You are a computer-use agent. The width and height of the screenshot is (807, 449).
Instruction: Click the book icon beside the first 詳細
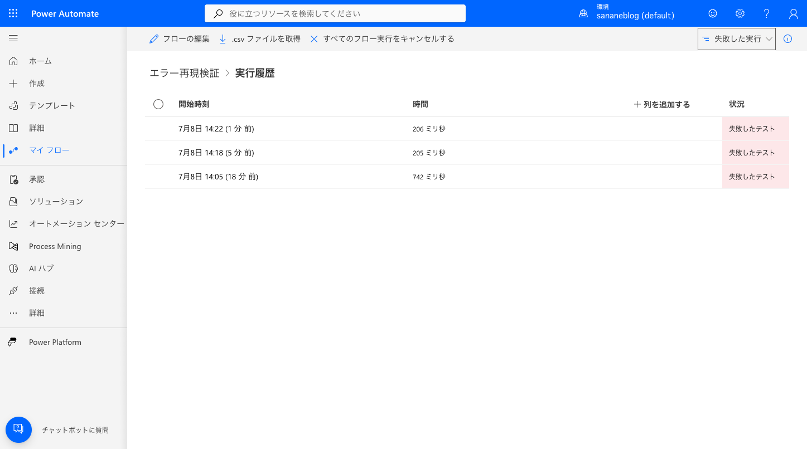coord(13,128)
